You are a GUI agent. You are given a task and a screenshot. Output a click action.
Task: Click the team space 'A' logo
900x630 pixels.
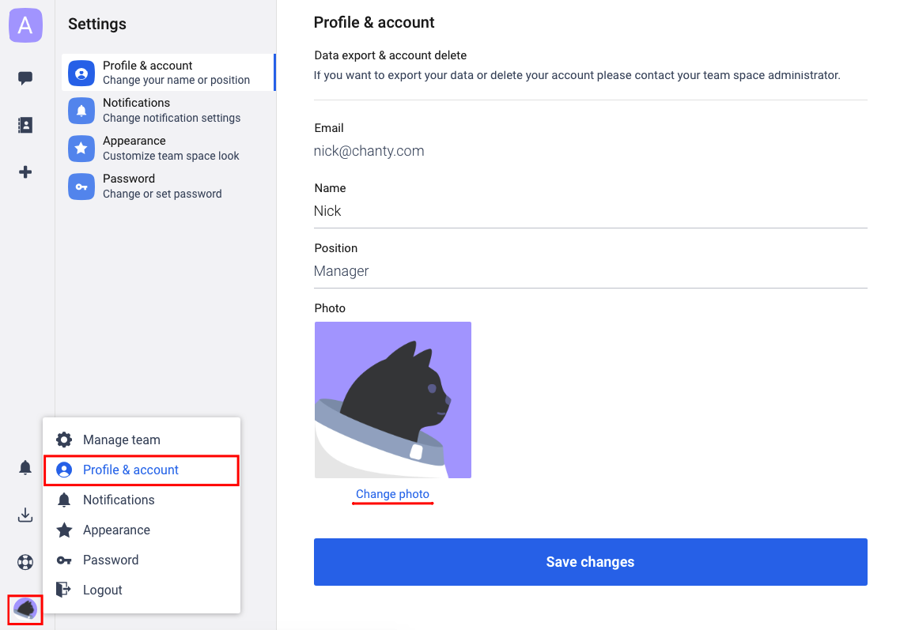(x=25, y=26)
